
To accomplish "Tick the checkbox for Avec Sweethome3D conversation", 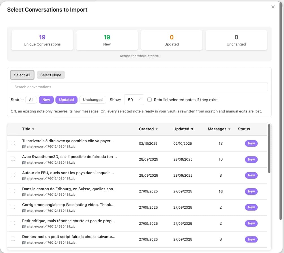I will tap(13, 159).
